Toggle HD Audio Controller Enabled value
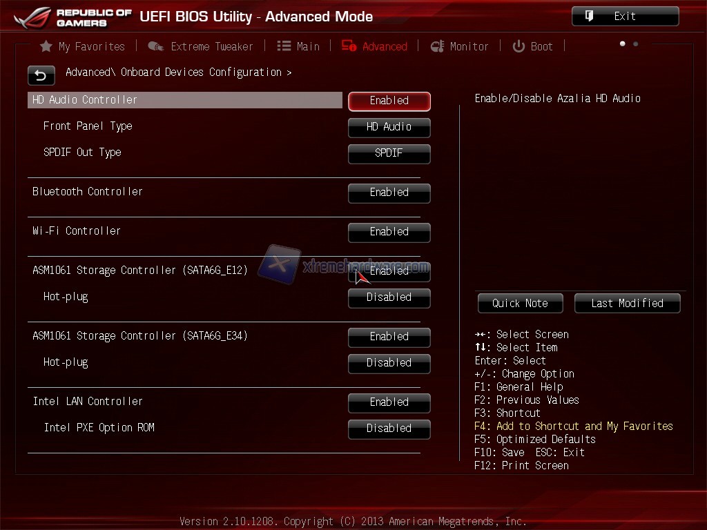Viewport: 707px width, 530px height. click(389, 101)
